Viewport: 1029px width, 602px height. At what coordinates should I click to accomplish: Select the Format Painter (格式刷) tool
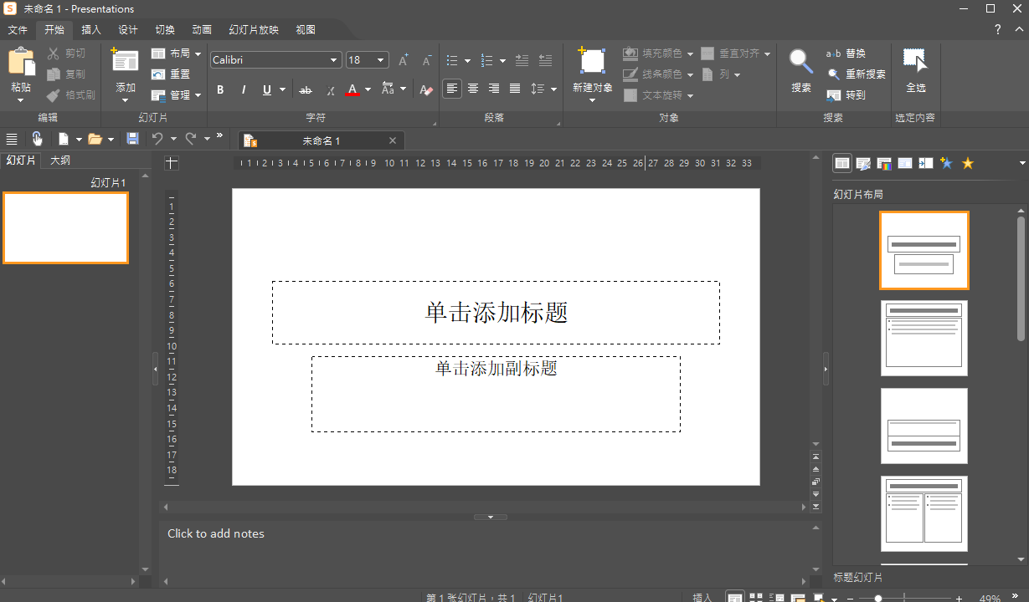pos(70,94)
